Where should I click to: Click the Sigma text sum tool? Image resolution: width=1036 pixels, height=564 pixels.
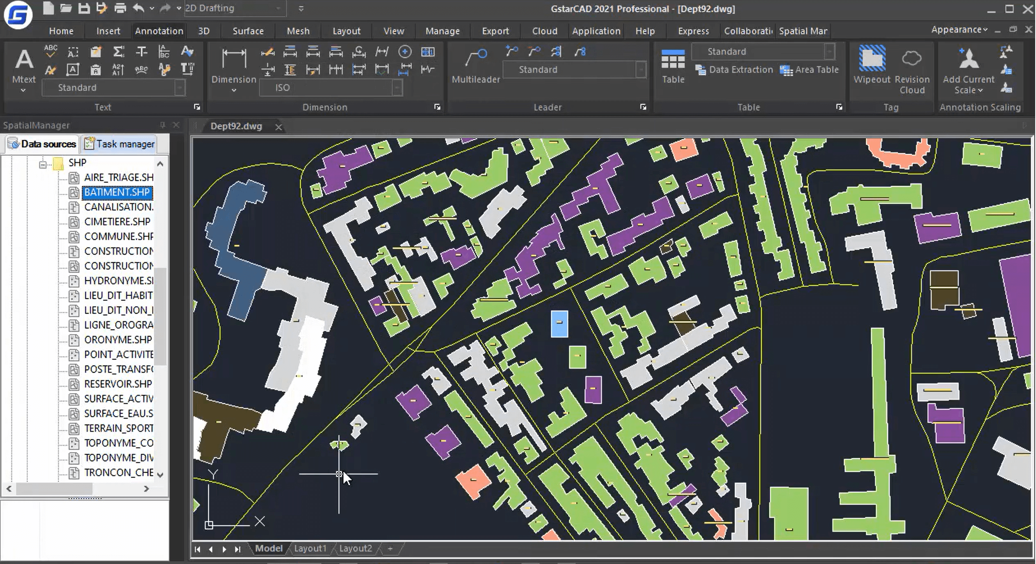coord(119,52)
